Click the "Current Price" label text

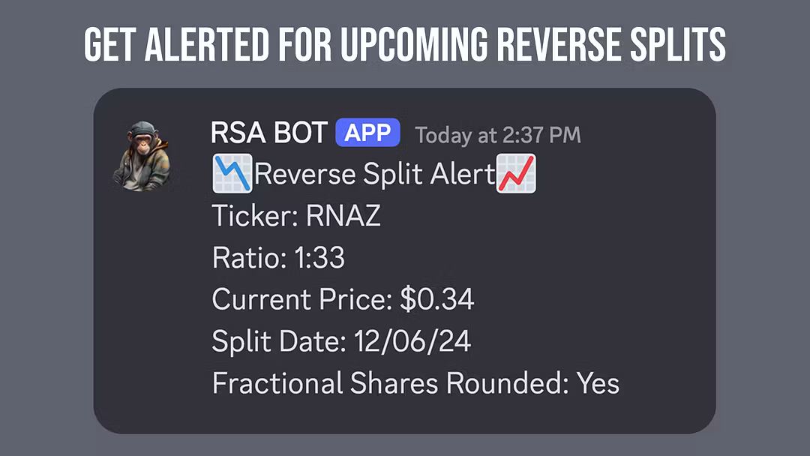coord(301,300)
